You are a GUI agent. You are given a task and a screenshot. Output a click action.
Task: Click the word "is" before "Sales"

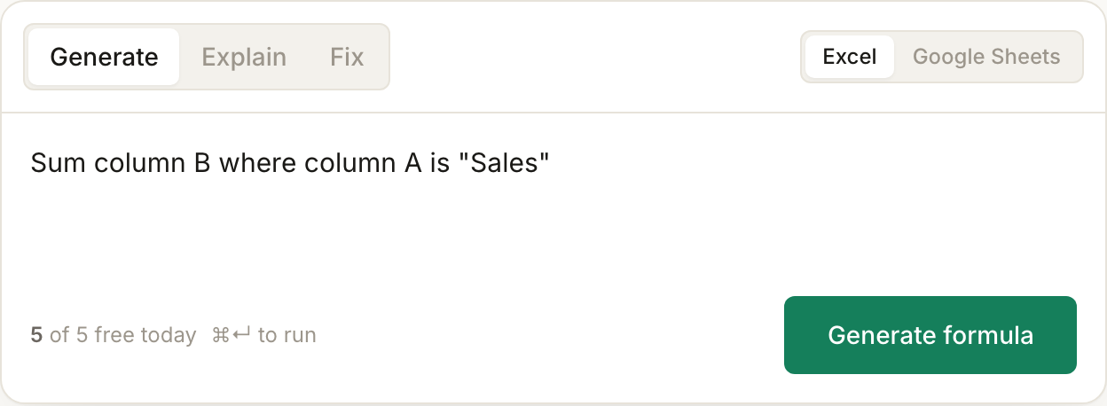coord(440,164)
